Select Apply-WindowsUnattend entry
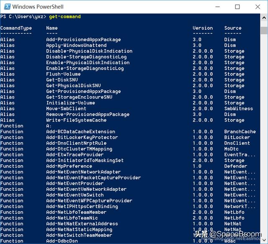268x244 pixels. (x=76, y=45)
